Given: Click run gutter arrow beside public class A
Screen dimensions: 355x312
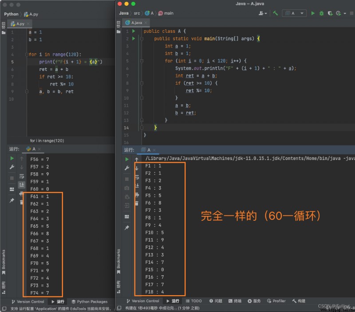Looking at the screenshot, I should (x=134, y=31).
